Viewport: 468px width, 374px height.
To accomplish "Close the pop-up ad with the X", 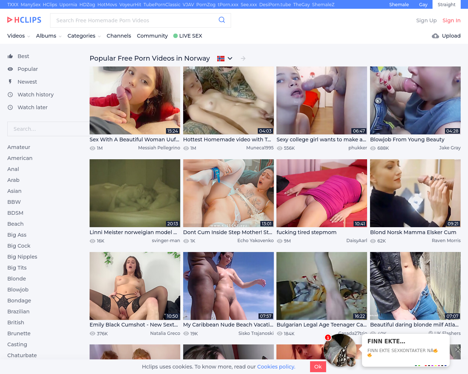I will point(458,350).
